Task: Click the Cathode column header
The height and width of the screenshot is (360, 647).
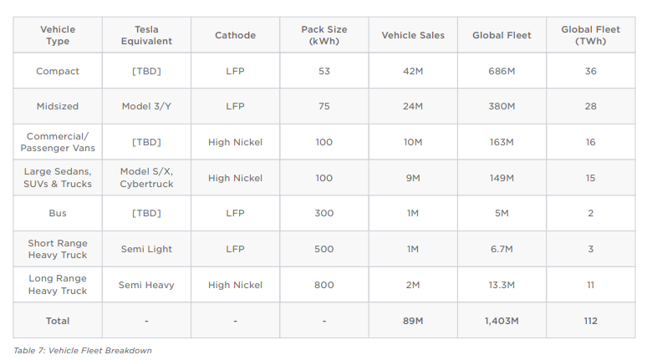Action: tap(235, 35)
